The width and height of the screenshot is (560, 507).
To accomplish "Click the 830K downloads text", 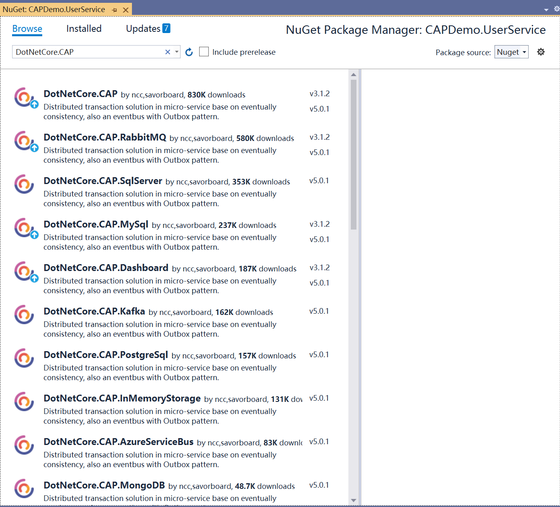I will click(216, 95).
